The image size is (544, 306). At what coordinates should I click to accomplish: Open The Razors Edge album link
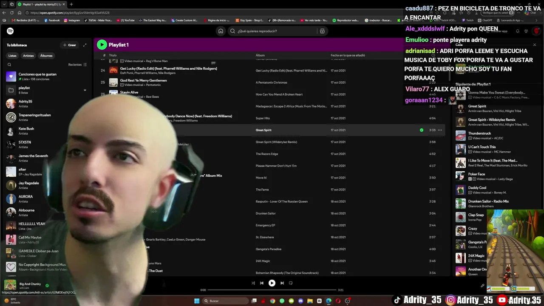pyautogui.click(x=267, y=154)
